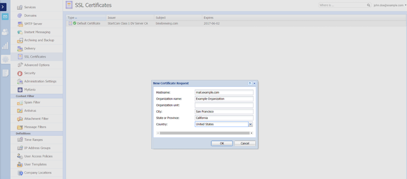Click the 'binebrewing.com' subject cell
The height and width of the screenshot is (179, 407).
(167, 23)
